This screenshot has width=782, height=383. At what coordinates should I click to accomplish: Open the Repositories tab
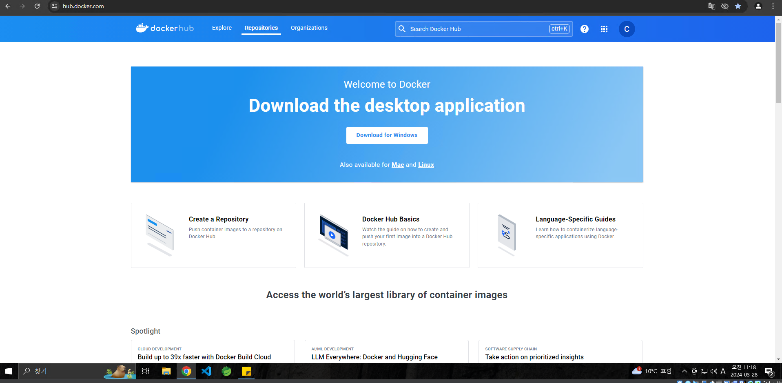click(x=261, y=28)
